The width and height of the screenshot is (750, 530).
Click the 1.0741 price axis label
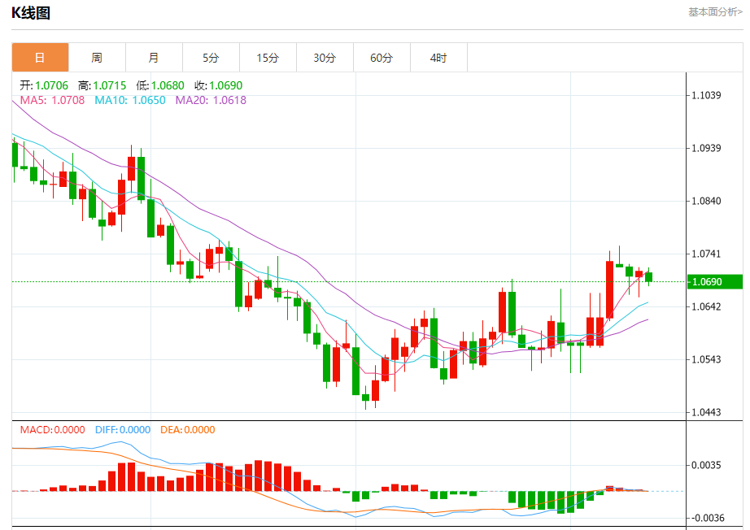click(x=706, y=254)
